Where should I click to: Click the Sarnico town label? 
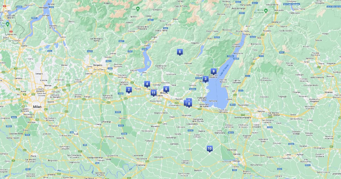134,70
